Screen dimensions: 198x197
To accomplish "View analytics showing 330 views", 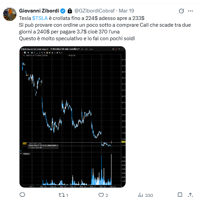I will pos(145,195).
